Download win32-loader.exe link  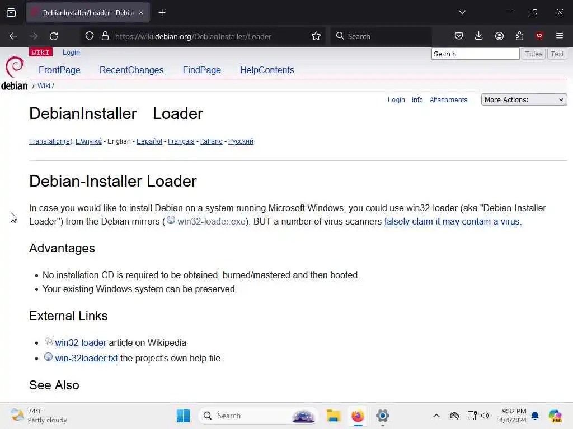211,221
